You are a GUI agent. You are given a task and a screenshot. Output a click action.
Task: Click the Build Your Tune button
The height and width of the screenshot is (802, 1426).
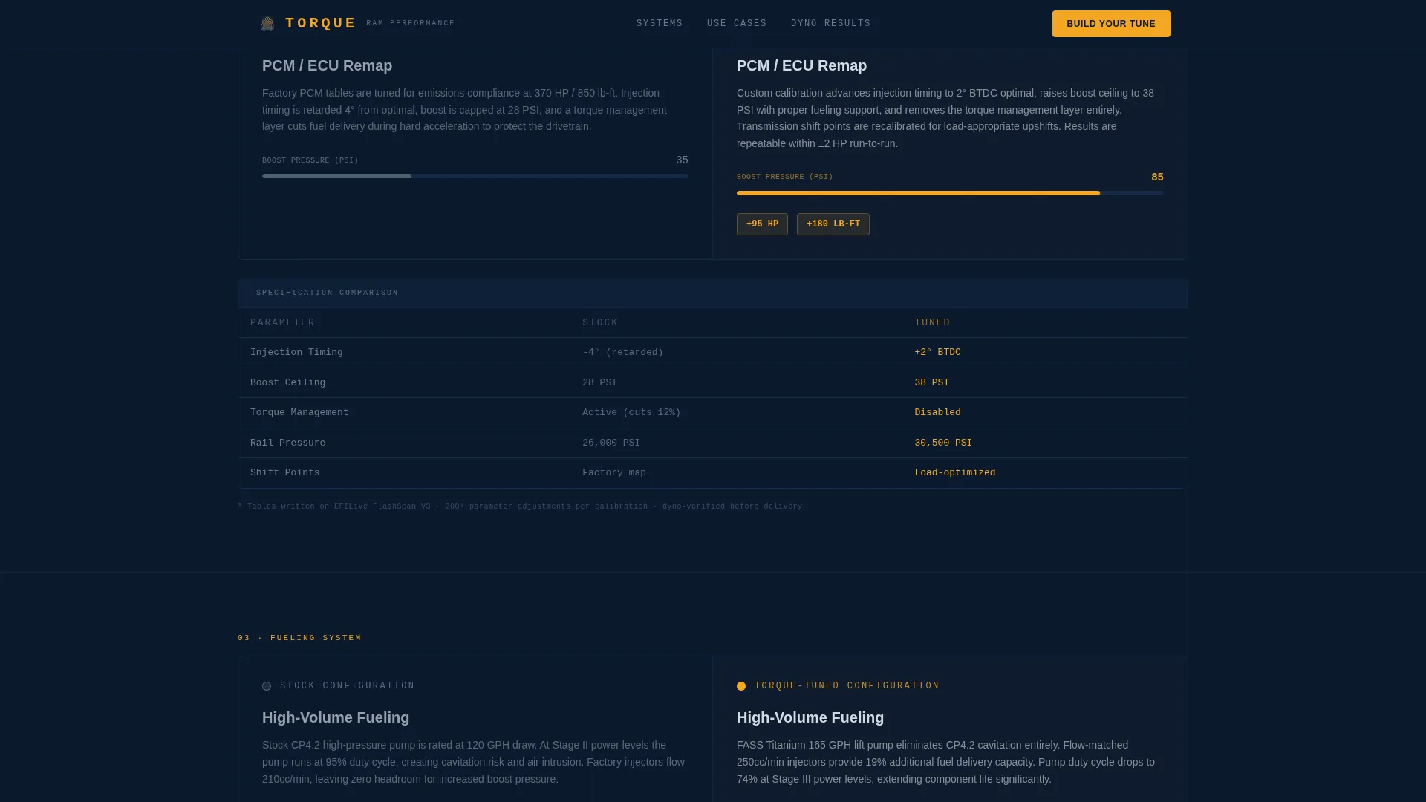(x=1111, y=24)
